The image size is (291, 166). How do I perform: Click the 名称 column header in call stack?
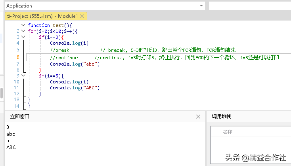tap(228, 132)
